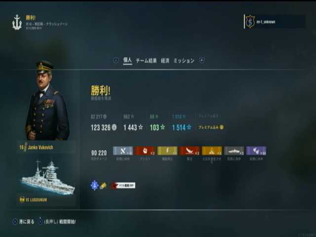Click the right bumper icon after ミッション
316x237 pixels.
pyautogui.click(x=202, y=60)
